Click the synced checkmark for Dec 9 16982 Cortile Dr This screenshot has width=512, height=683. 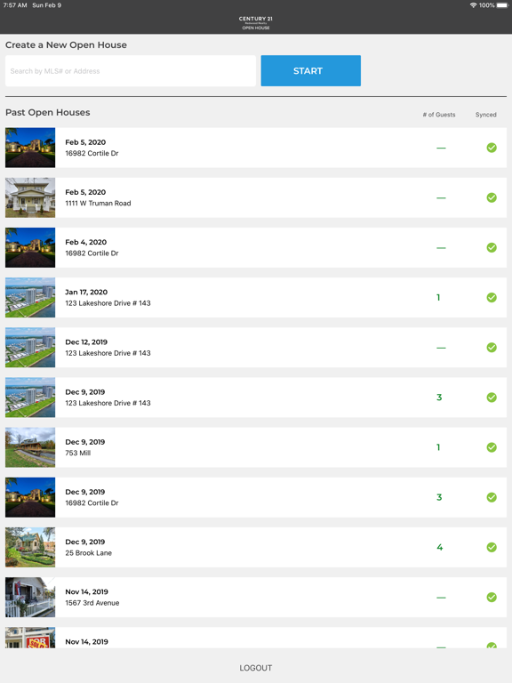pos(492,497)
